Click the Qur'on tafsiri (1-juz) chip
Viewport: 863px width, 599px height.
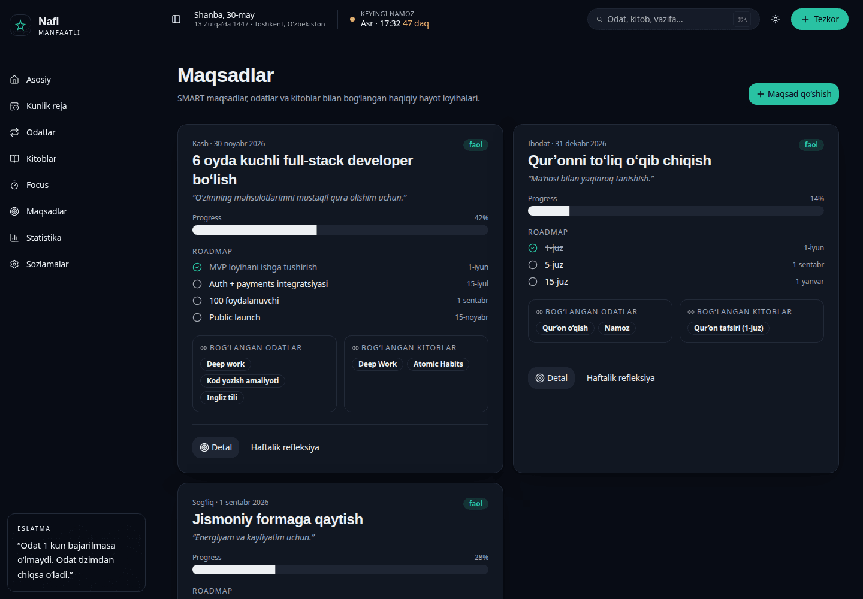(729, 328)
